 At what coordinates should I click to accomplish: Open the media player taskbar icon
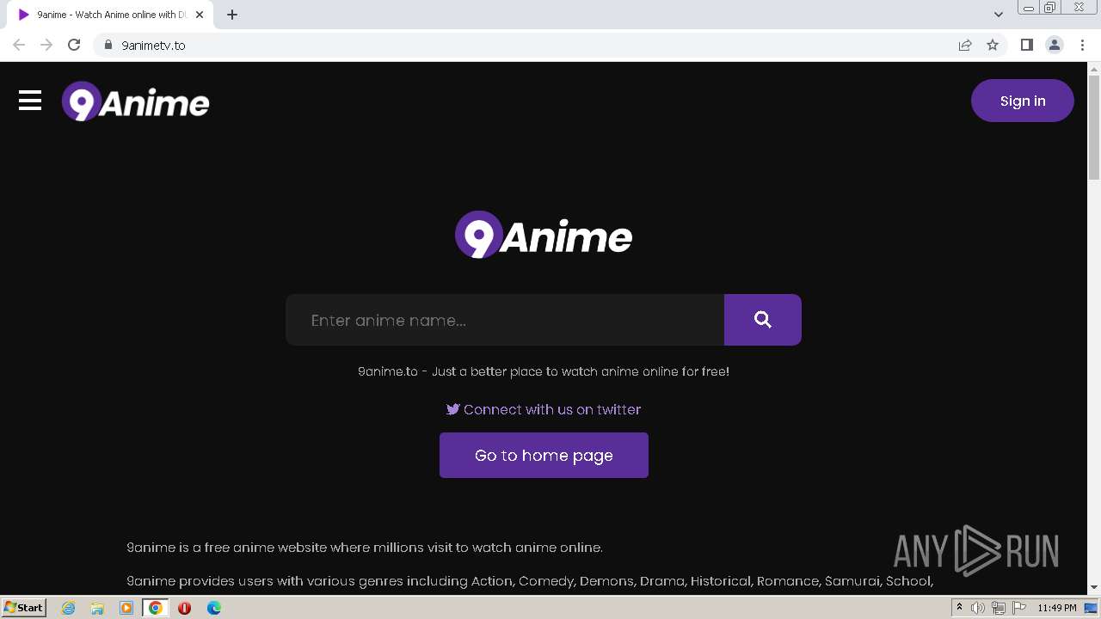pyautogui.click(x=126, y=608)
